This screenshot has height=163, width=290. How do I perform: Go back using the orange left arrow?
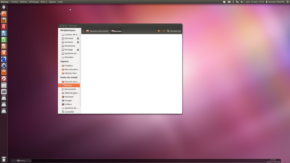click(159, 31)
